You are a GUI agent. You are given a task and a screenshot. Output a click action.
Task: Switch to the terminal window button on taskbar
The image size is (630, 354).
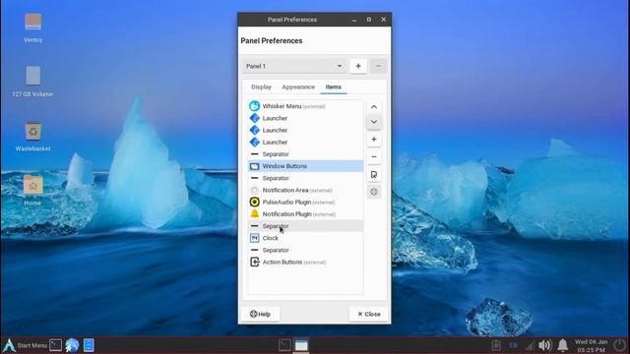click(284, 345)
